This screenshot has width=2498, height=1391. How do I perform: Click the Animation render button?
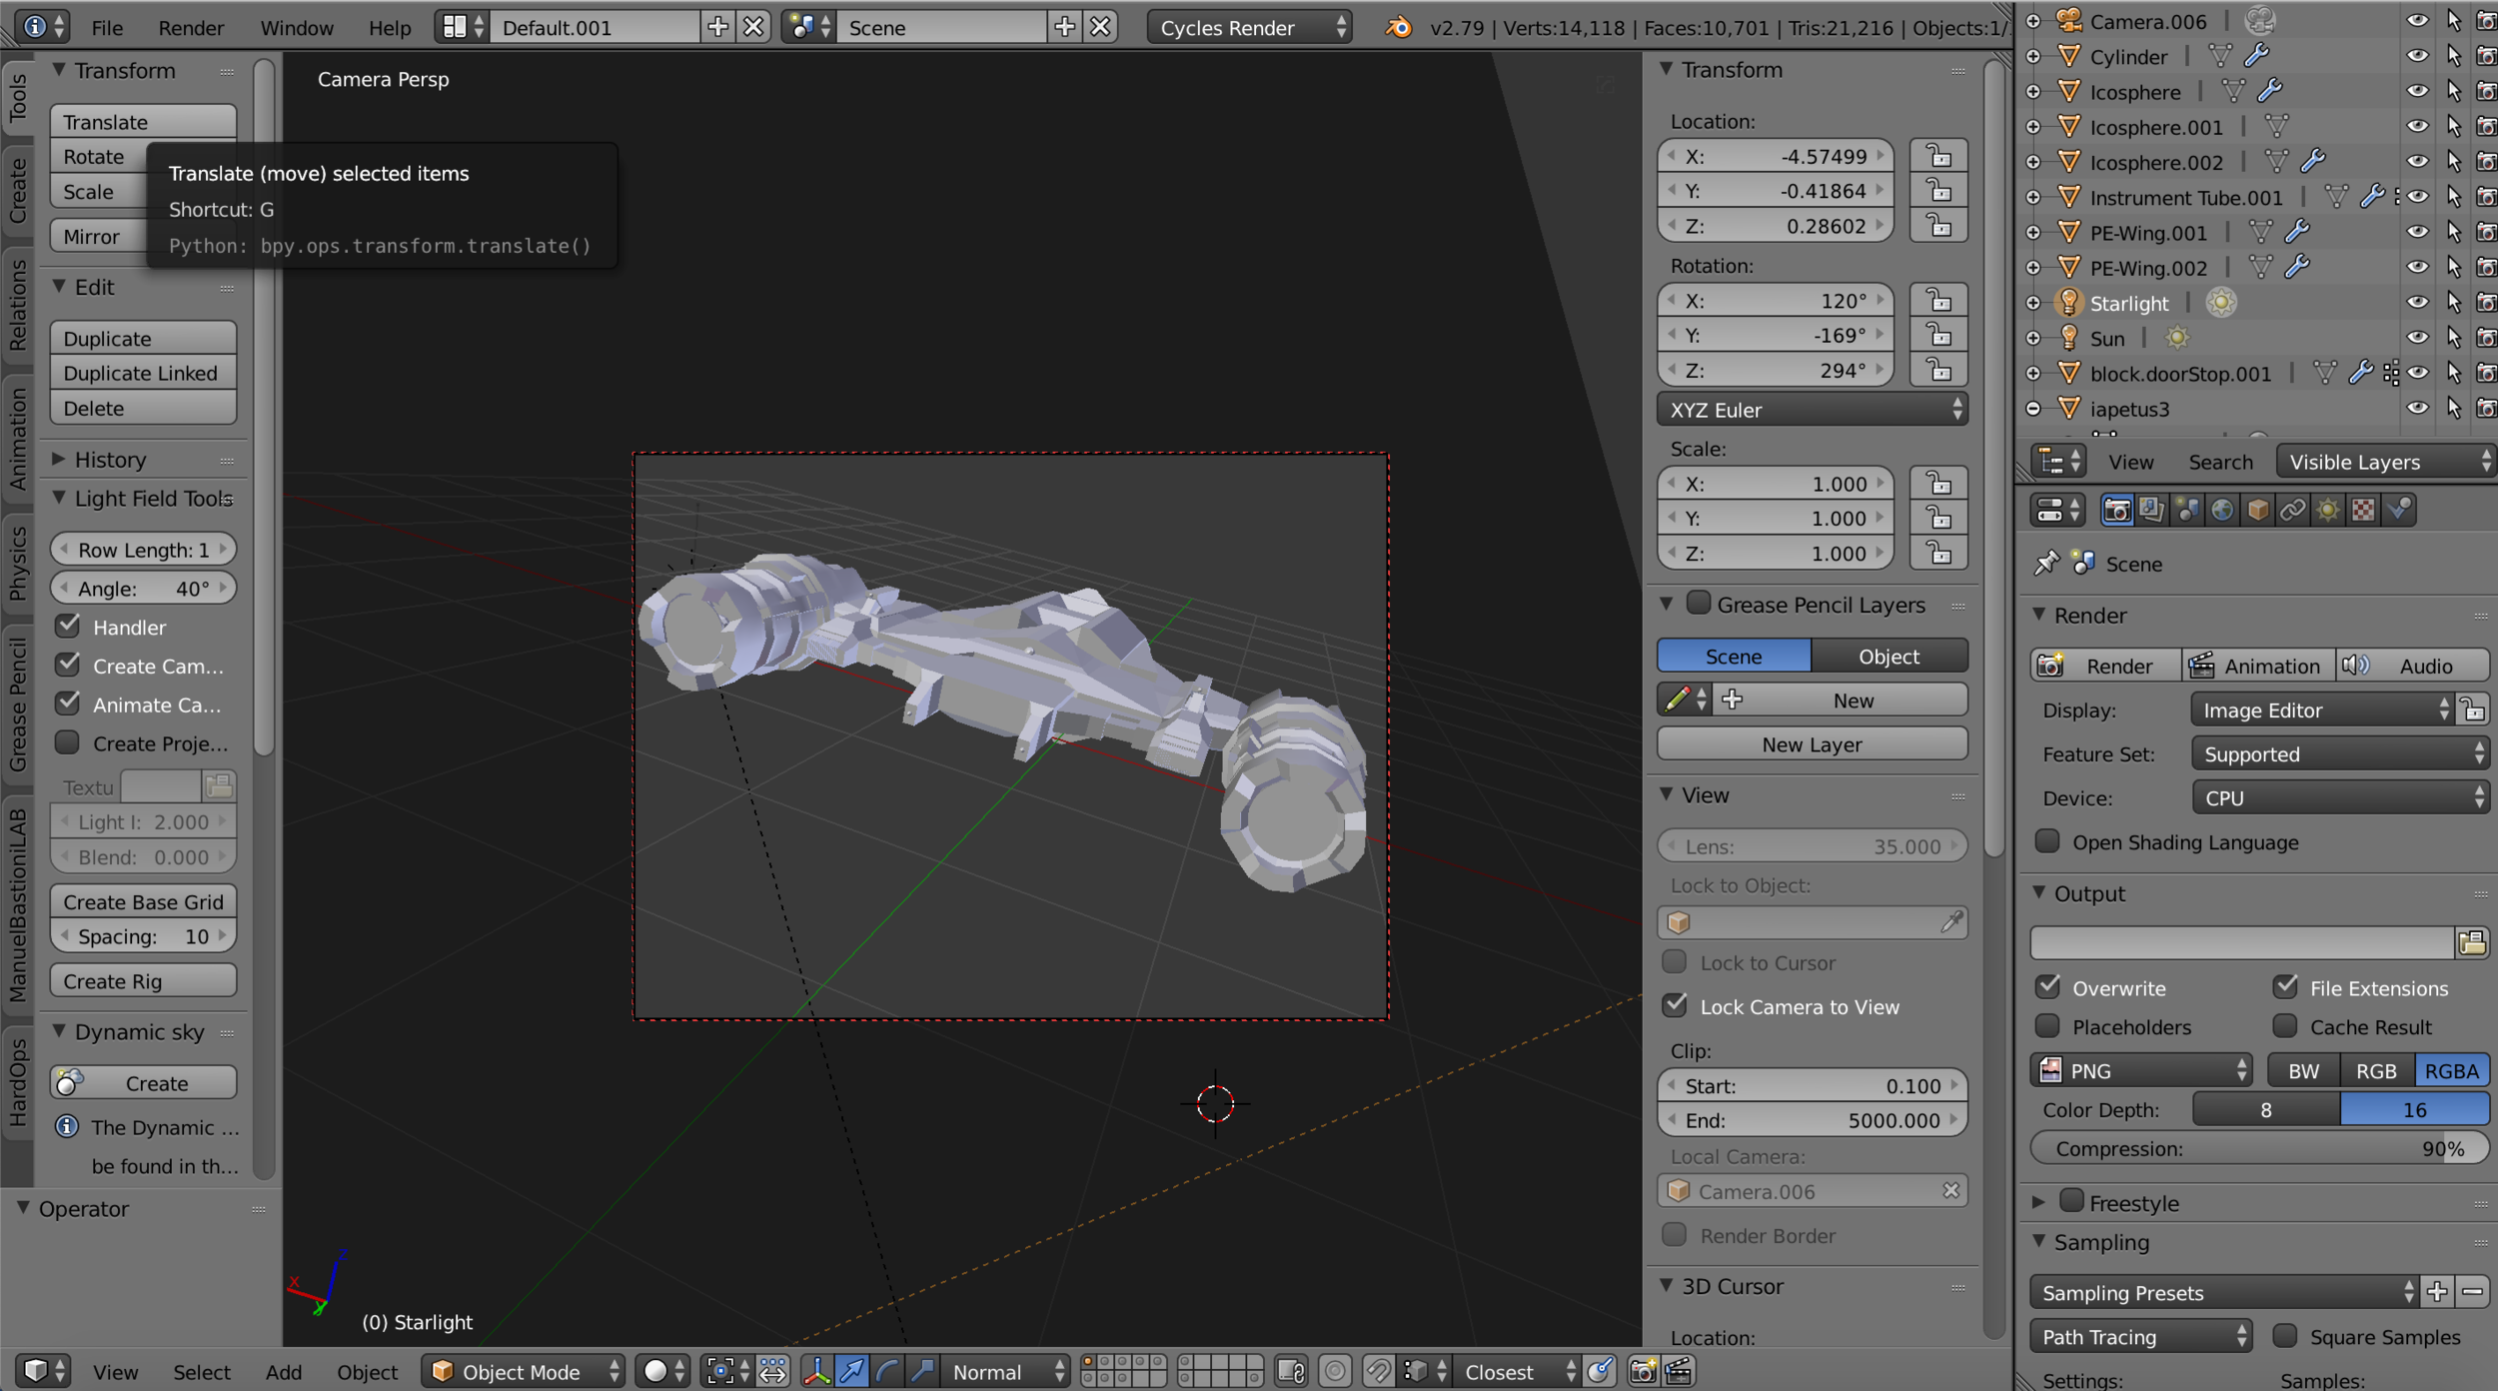click(x=2259, y=665)
